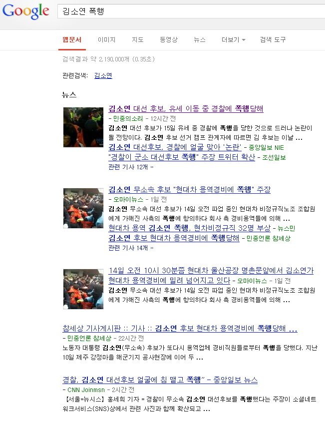Select the 동영상 tab
Viewport: 325px width, 422px height.
(169, 40)
